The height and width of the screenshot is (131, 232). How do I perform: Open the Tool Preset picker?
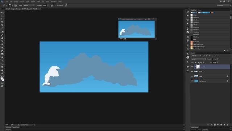(x=4, y=5)
